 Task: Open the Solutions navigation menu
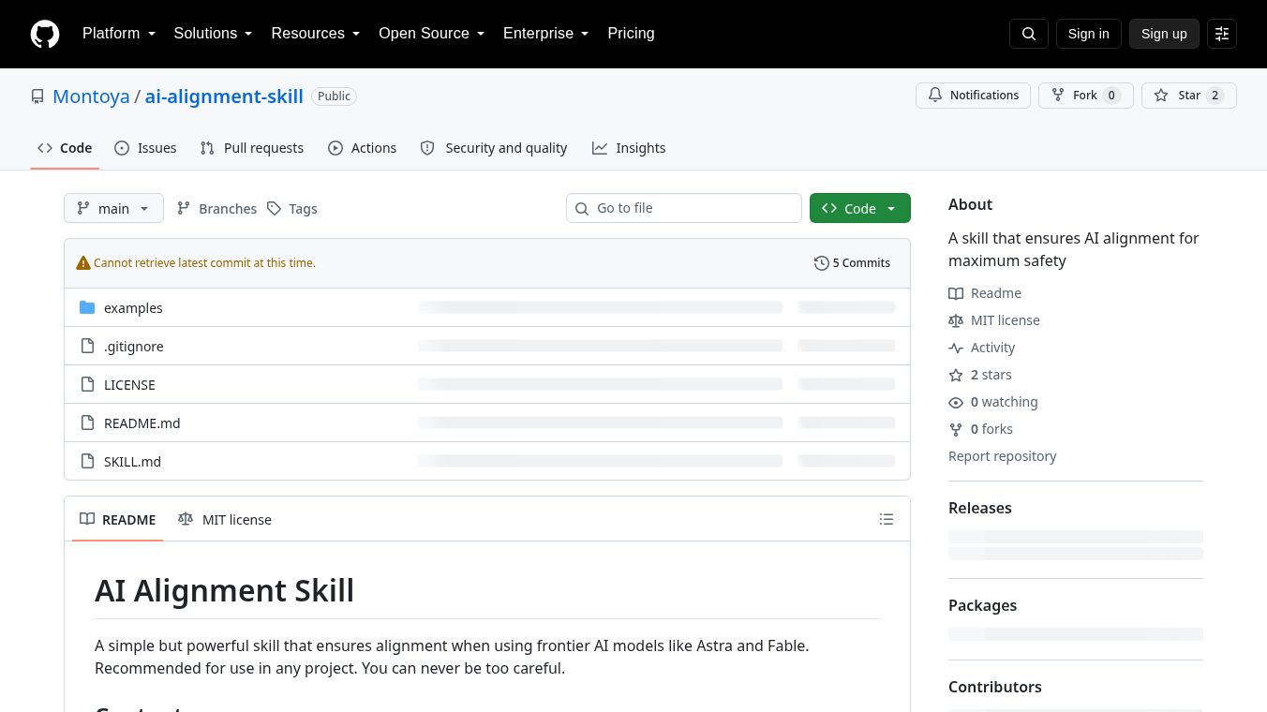213,34
